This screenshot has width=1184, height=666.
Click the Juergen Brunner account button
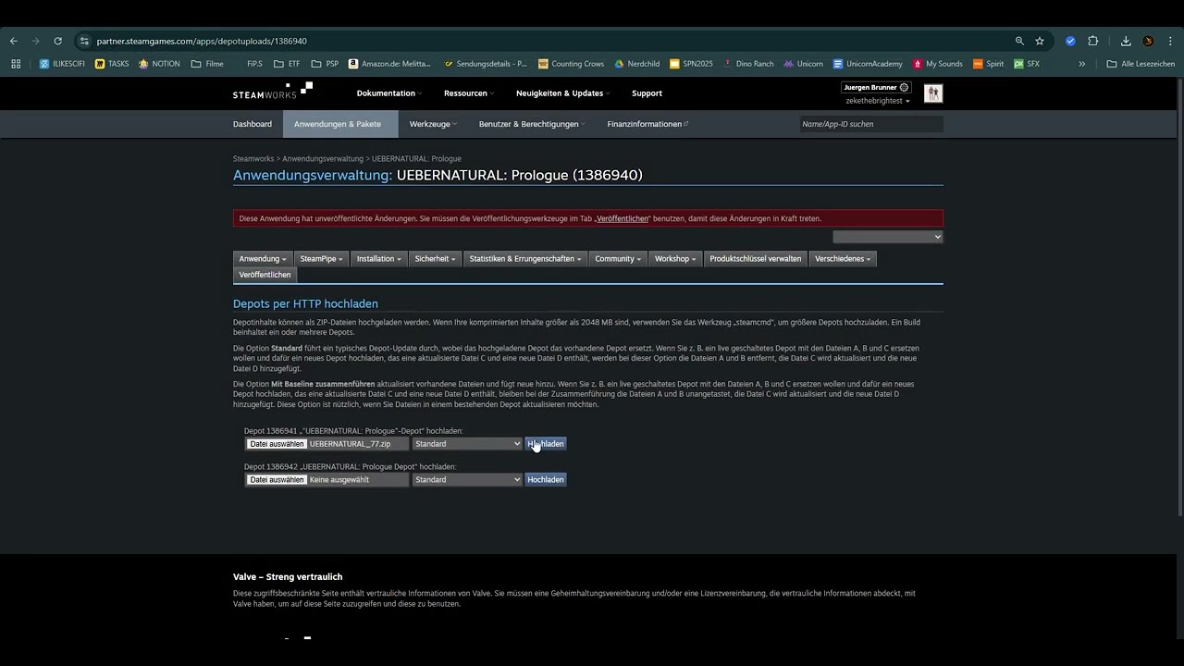coord(876,87)
